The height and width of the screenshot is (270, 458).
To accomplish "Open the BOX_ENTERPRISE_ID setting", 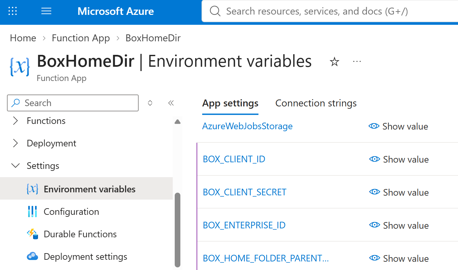I will 244,225.
